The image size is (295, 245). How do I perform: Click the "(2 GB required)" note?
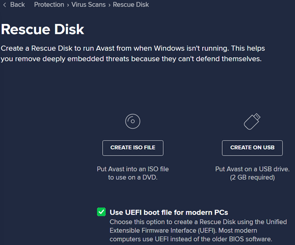[252, 177]
